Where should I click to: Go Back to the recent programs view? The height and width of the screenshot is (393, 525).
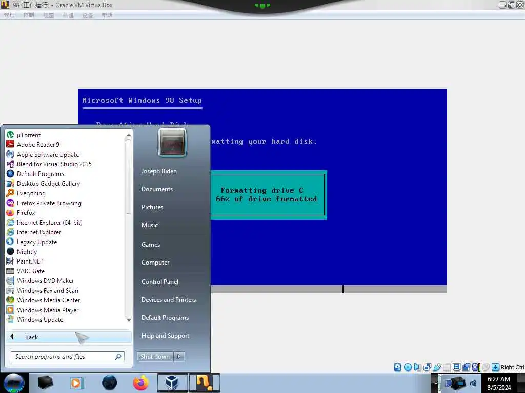pos(68,337)
